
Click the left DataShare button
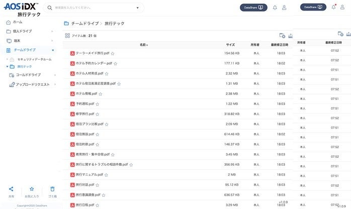(253, 8)
